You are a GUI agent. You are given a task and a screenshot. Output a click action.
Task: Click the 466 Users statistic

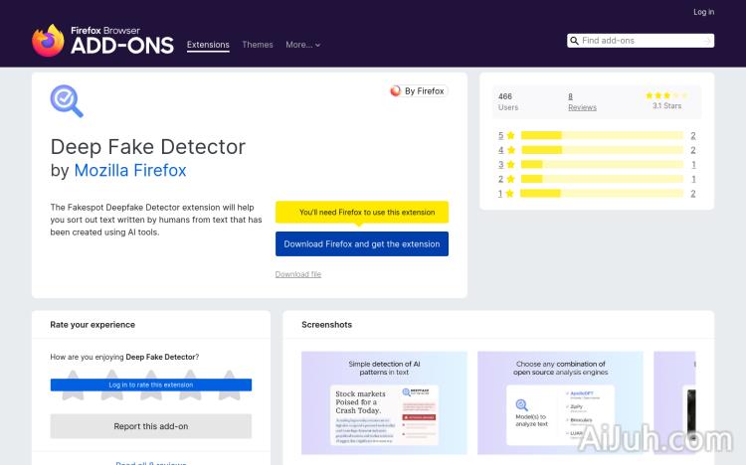tap(507, 101)
